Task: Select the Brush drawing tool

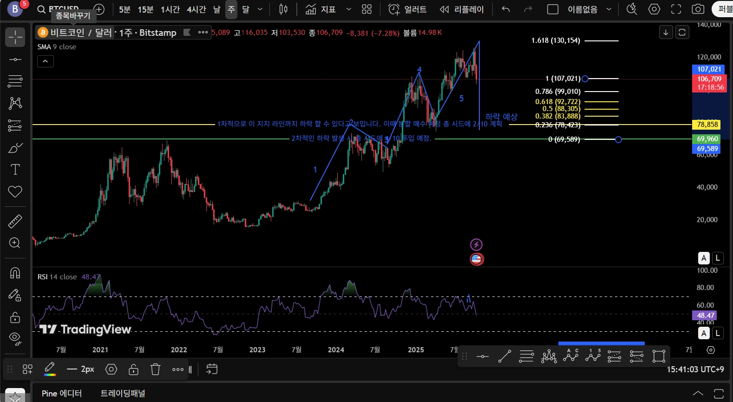Action: 15,148
